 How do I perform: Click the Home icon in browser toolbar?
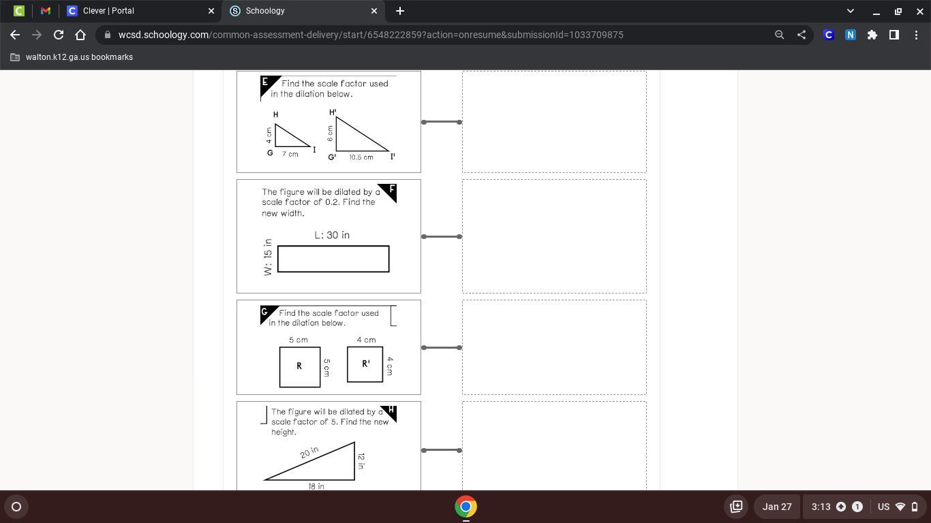click(80, 35)
